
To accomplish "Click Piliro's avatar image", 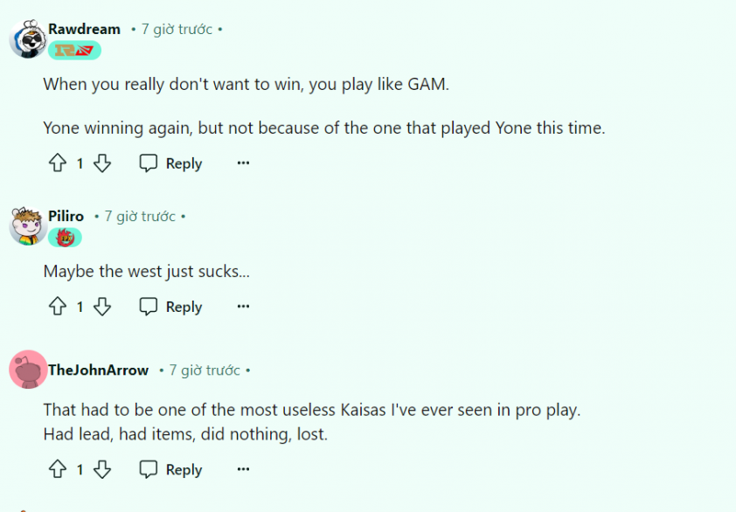I will click(x=28, y=226).
